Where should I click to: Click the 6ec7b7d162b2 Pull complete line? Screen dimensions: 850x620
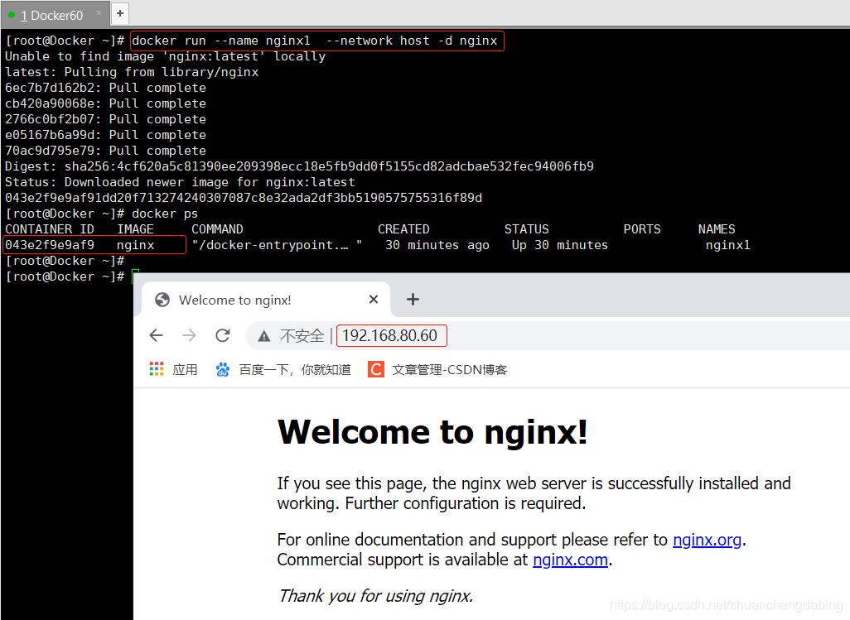tap(106, 88)
